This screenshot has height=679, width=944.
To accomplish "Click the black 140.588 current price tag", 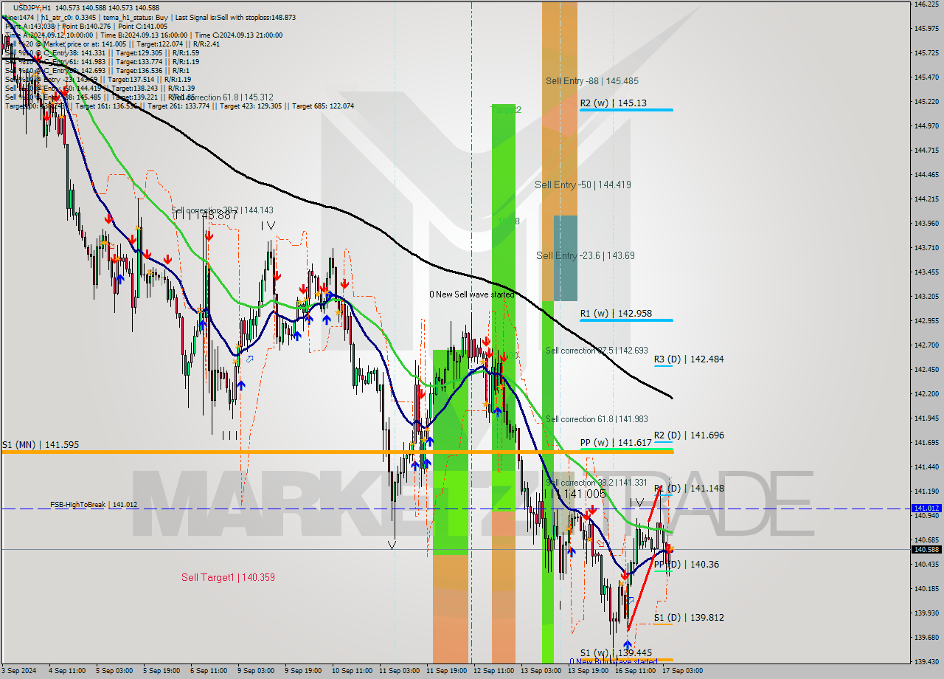I will pos(926,549).
